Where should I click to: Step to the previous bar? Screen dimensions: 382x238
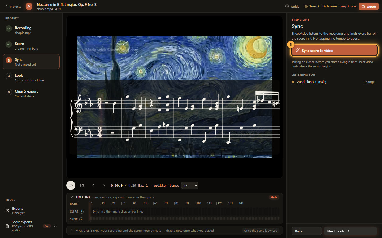click(93, 185)
